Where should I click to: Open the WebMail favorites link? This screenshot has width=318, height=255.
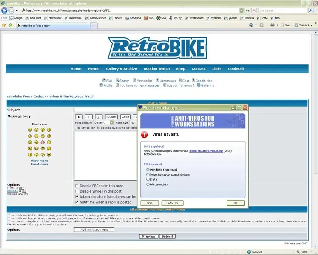point(214,18)
